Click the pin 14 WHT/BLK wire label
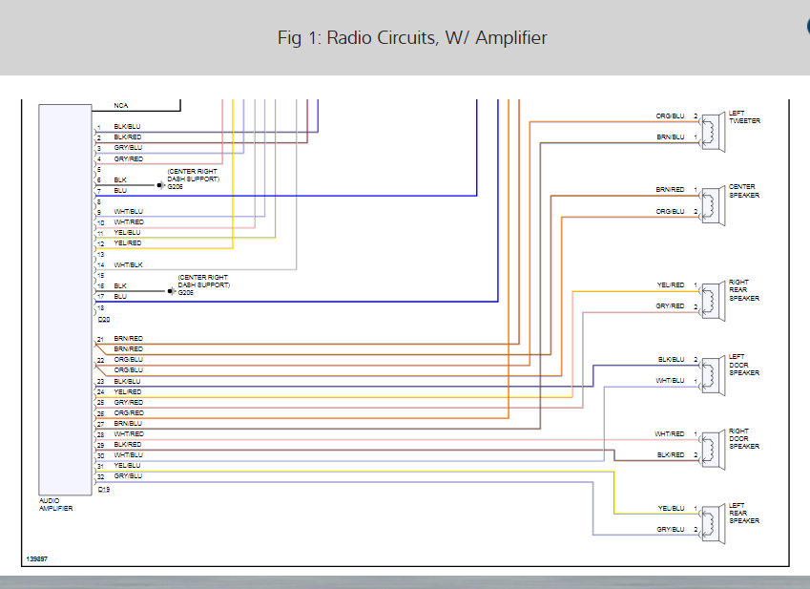This screenshot has width=810, height=589. [x=128, y=265]
